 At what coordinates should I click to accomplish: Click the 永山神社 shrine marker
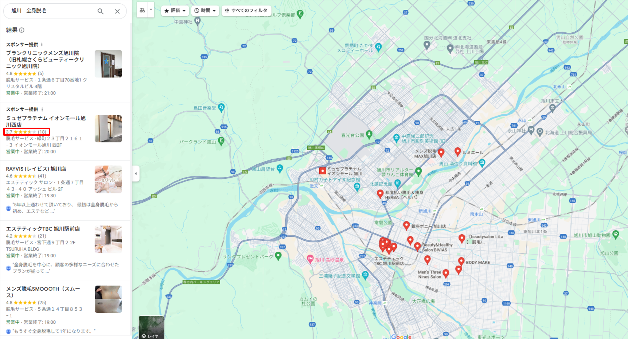[531, 130]
